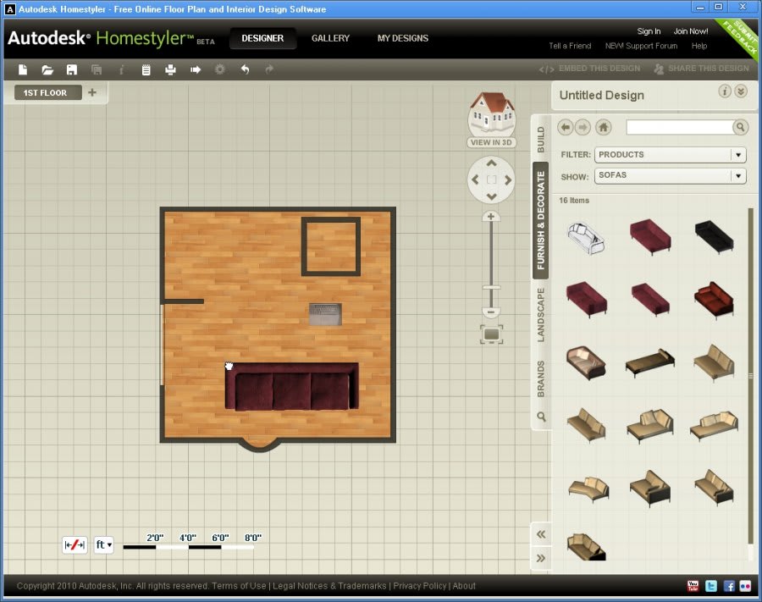Select the BUILD vertical tab
The image size is (762, 602).
[541, 139]
